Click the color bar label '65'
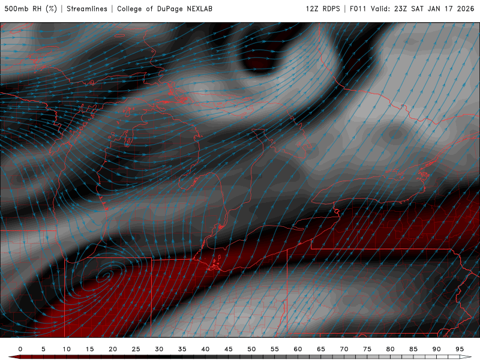Viewport: 480px width, 360px height. (x=321, y=349)
